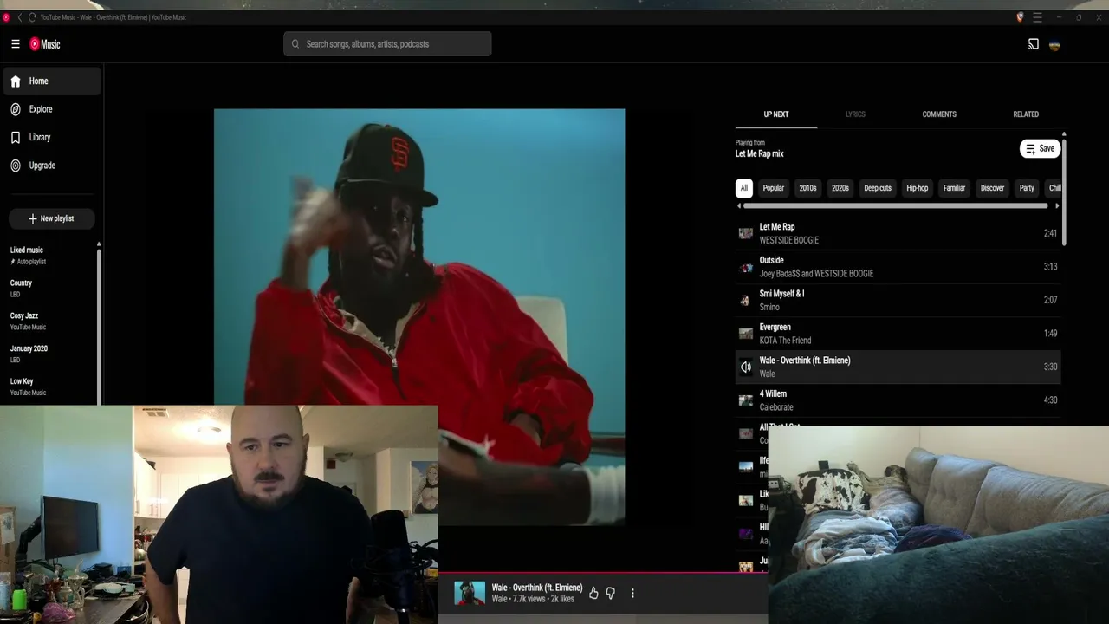
Task: Switch to the Lyrics tab
Action: pos(855,114)
